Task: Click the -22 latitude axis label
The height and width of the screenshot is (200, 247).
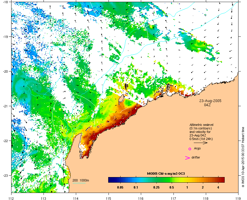Action: point(5,141)
